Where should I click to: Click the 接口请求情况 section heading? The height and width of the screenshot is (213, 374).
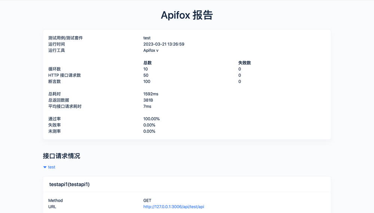click(61, 156)
